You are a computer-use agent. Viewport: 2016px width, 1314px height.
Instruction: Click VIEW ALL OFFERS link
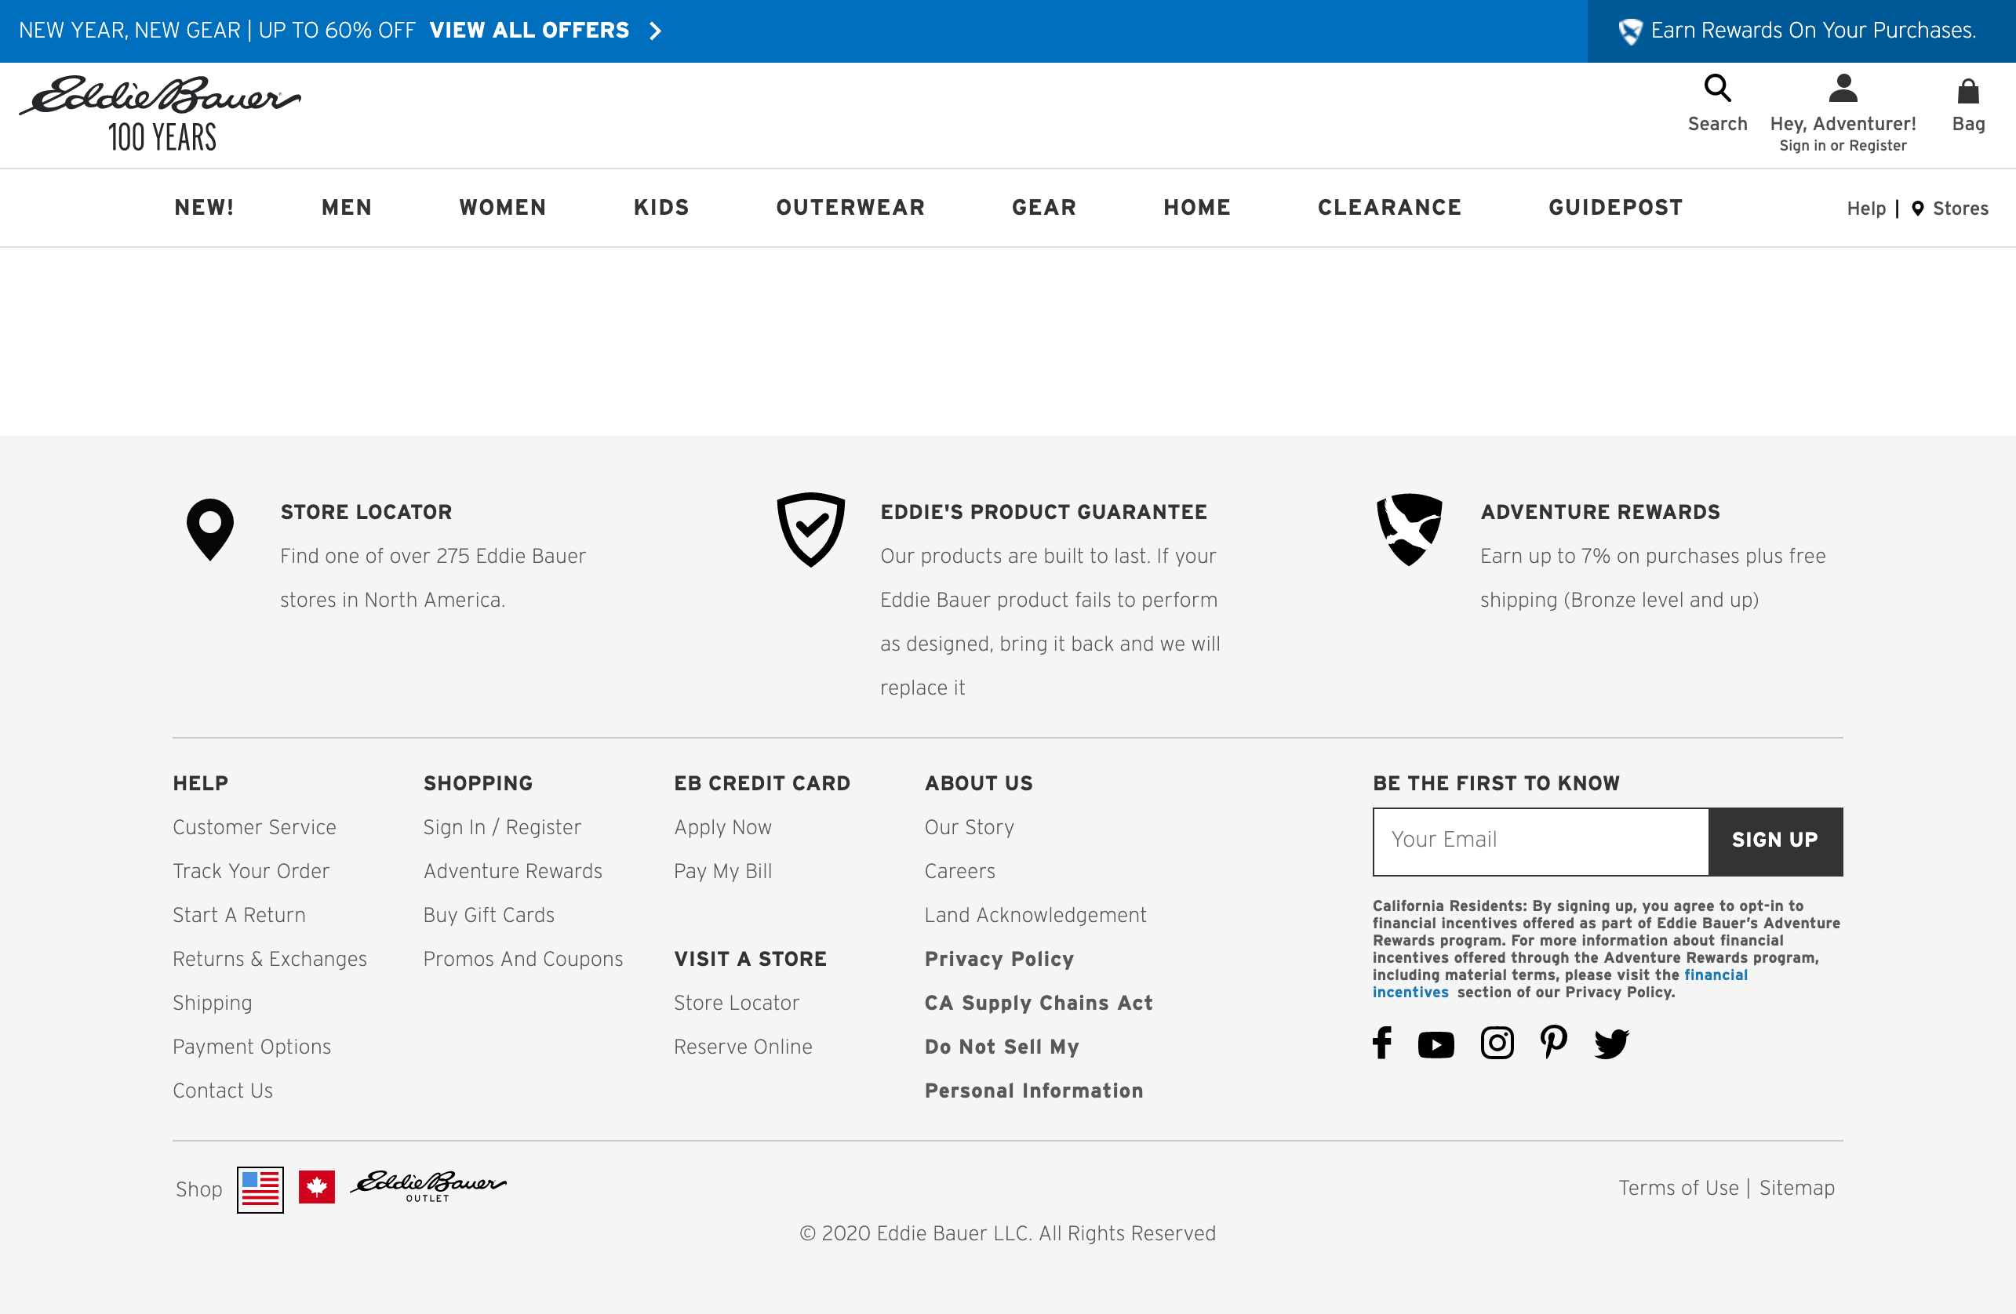(529, 31)
